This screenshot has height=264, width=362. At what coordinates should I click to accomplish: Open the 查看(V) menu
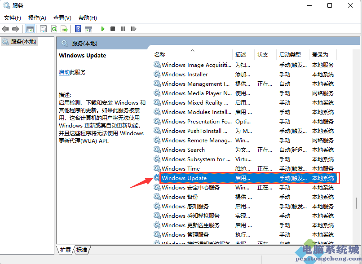coord(62,18)
